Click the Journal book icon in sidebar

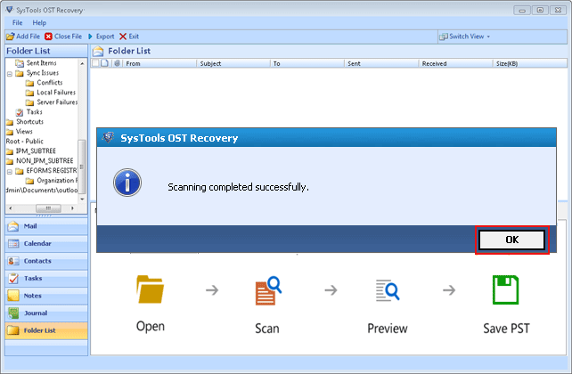click(x=13, y=313)
